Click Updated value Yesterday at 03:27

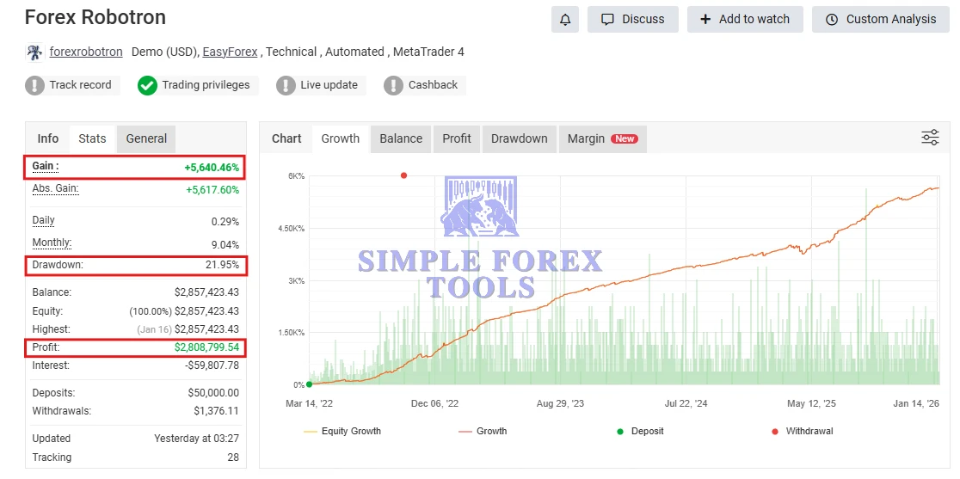click(196, 439)
